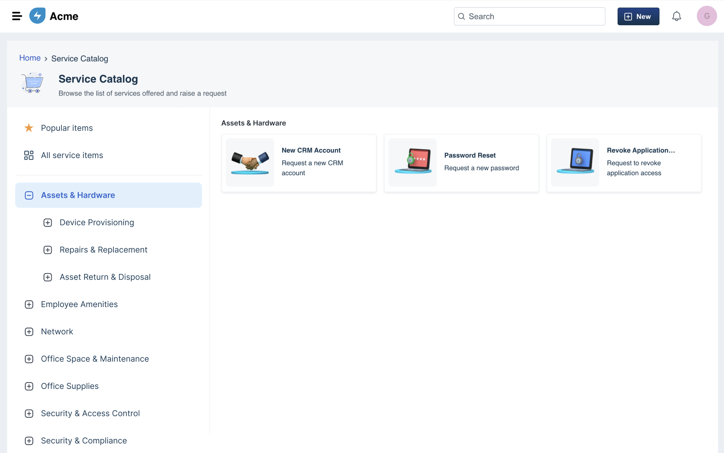Open the Device Provisioning label
This screenshot has height=453, width=724.
click(97, 222)
